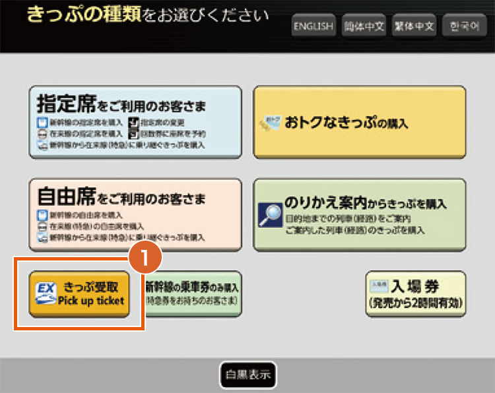The image size is (495, 393).
Task: Click 'Pick up ticket' English label
Action: pyautogui.click(x=91, y=301)
